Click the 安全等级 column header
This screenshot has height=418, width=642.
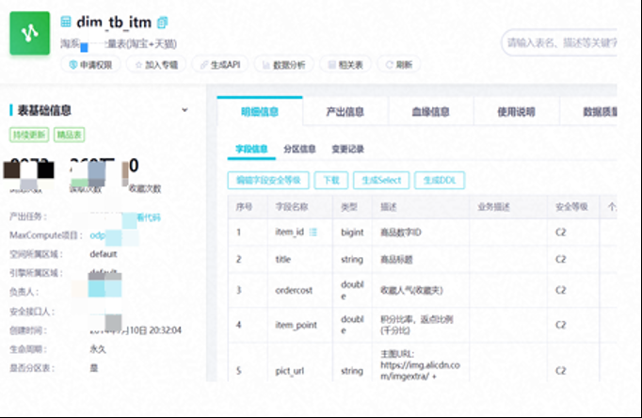(571, 207)
